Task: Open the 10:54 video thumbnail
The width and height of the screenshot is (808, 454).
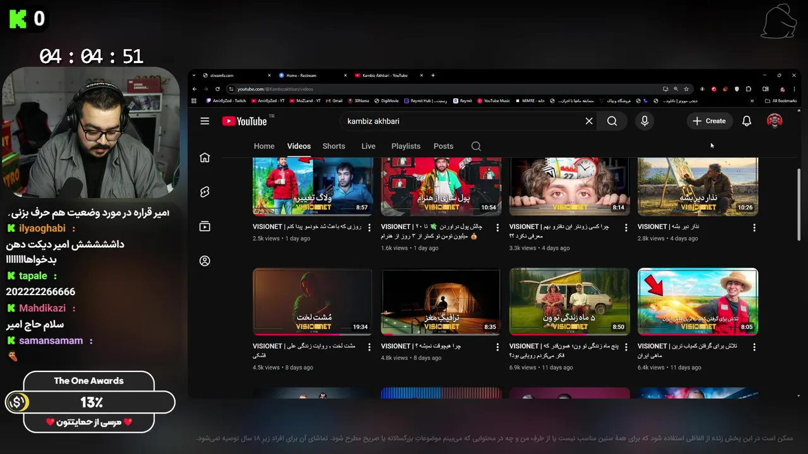Action: click(x=441, y=187)
